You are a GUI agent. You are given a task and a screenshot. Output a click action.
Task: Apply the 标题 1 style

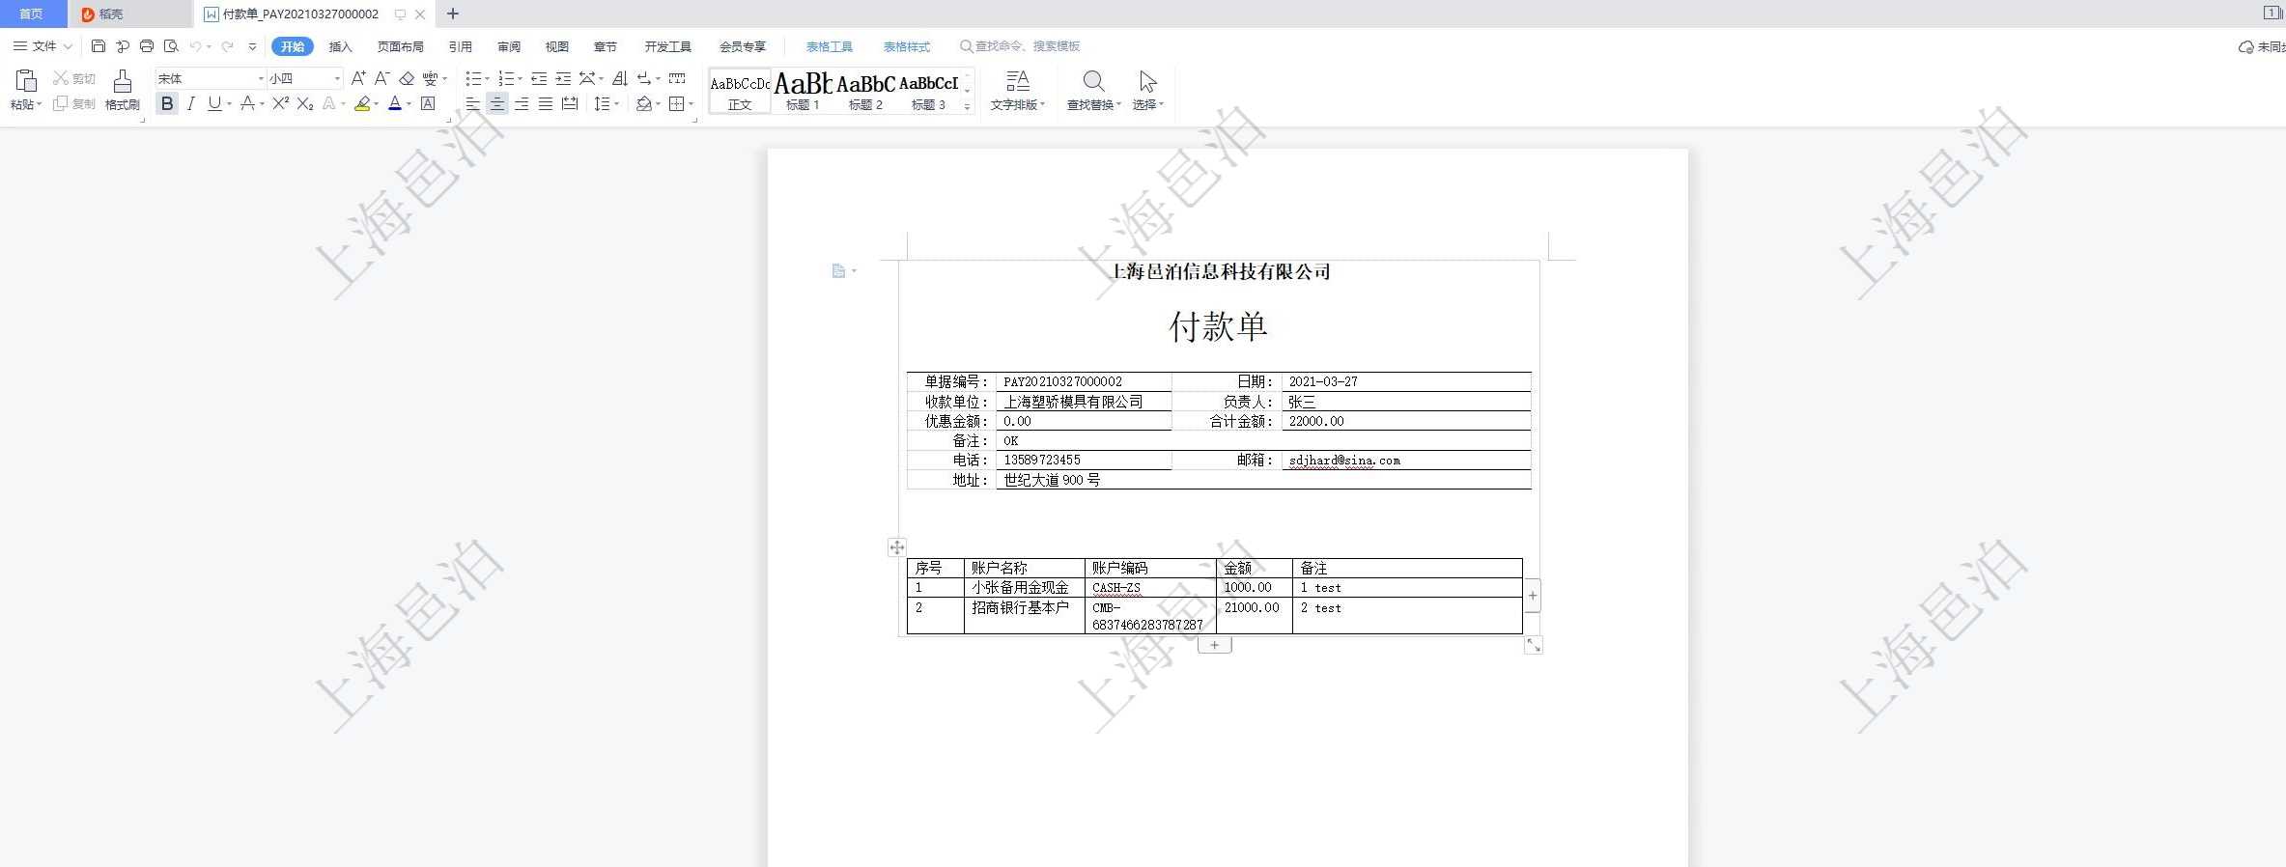point(802,91)
